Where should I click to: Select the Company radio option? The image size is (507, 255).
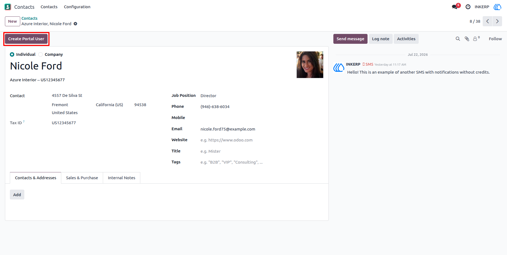tap(40, 54)
